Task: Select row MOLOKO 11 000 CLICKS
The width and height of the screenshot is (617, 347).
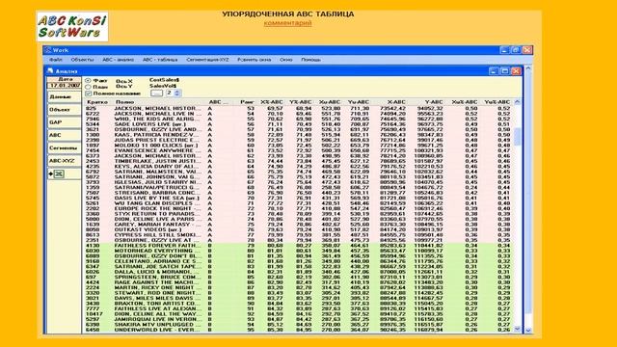Action: [297, 146]
